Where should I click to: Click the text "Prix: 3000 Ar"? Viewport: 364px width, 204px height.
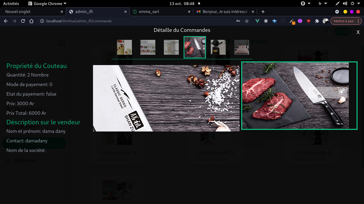tap(20, 104)
